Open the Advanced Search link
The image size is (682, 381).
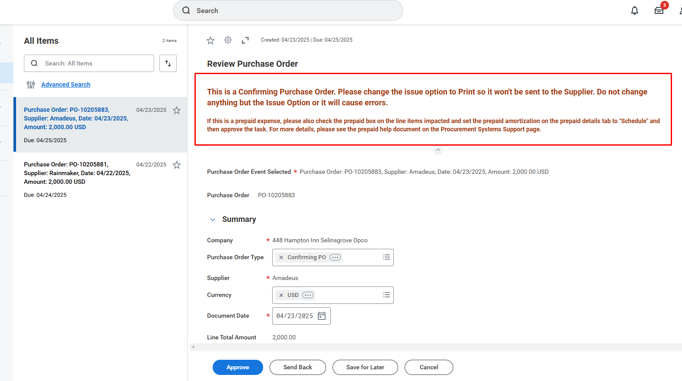click(x=66, y=85)
